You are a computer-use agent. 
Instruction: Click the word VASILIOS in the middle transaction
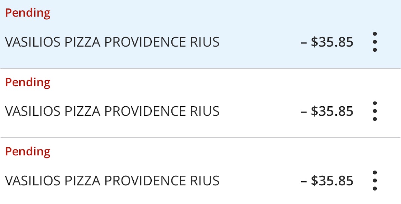coord(33,111)
